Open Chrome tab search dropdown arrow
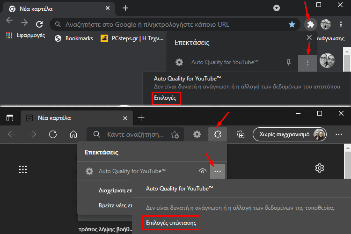Viewport: 351px width, 234px height. pos(277,8)
